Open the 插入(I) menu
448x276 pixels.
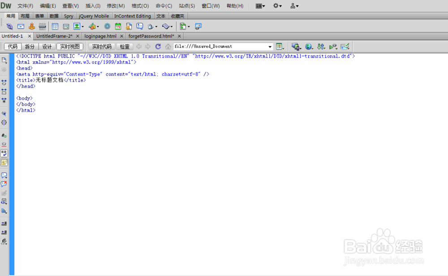93,6
